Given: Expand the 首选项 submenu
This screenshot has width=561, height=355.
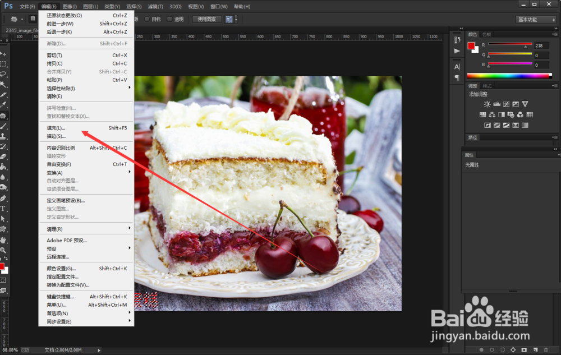Looking at the screenshot, I should [x=86, y=313].
